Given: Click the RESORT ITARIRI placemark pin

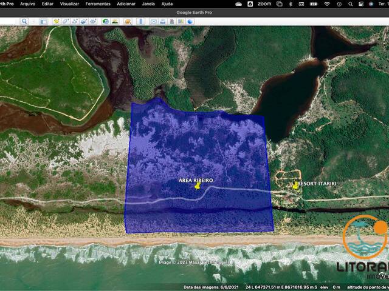Looking at the screenshot, I should (296, 185).
